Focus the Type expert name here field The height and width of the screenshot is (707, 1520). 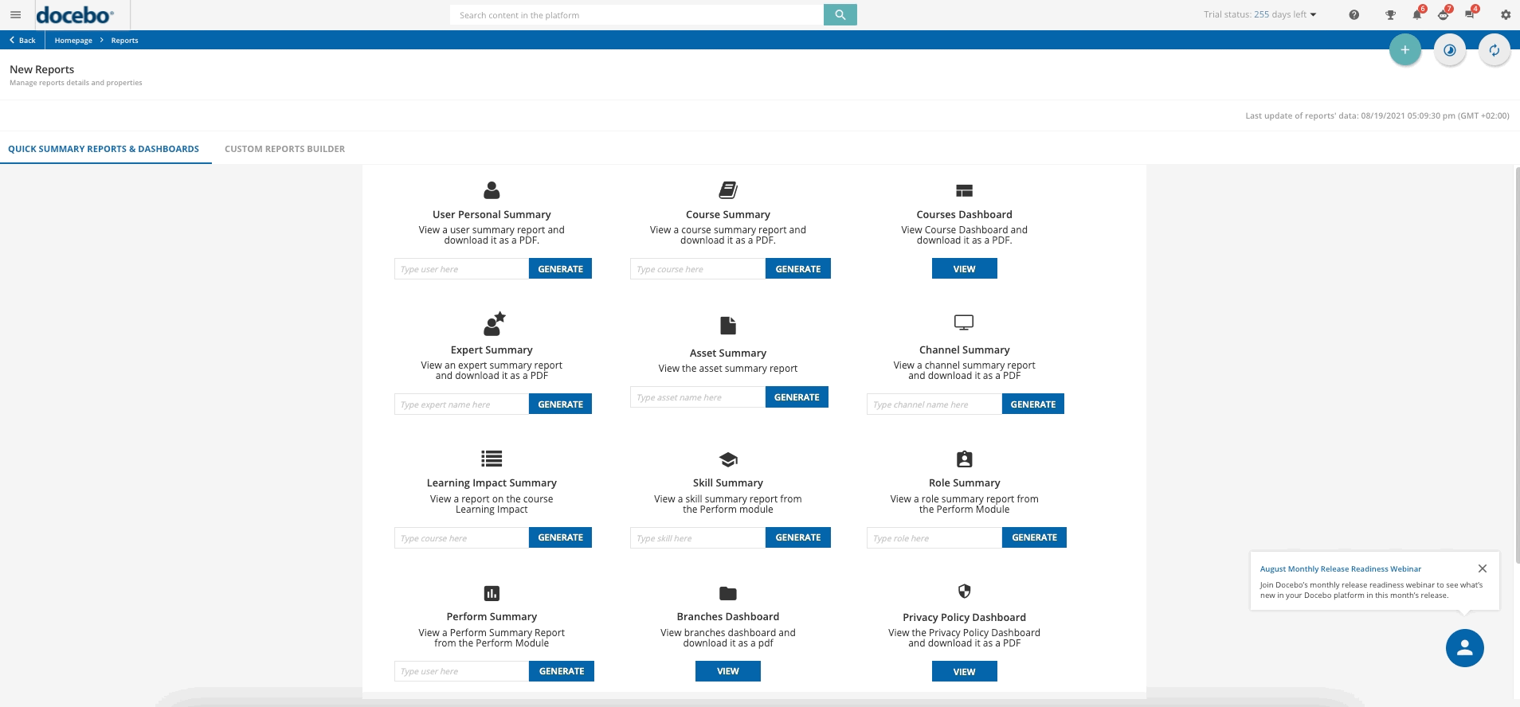(x=462, y=404)
